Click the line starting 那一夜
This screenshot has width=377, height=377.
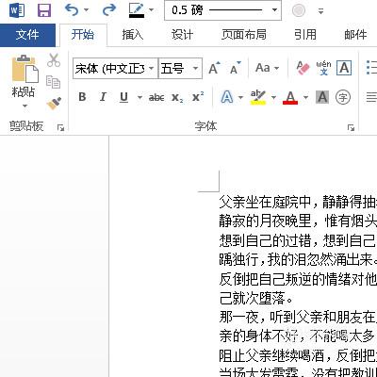tap(298, 318)
